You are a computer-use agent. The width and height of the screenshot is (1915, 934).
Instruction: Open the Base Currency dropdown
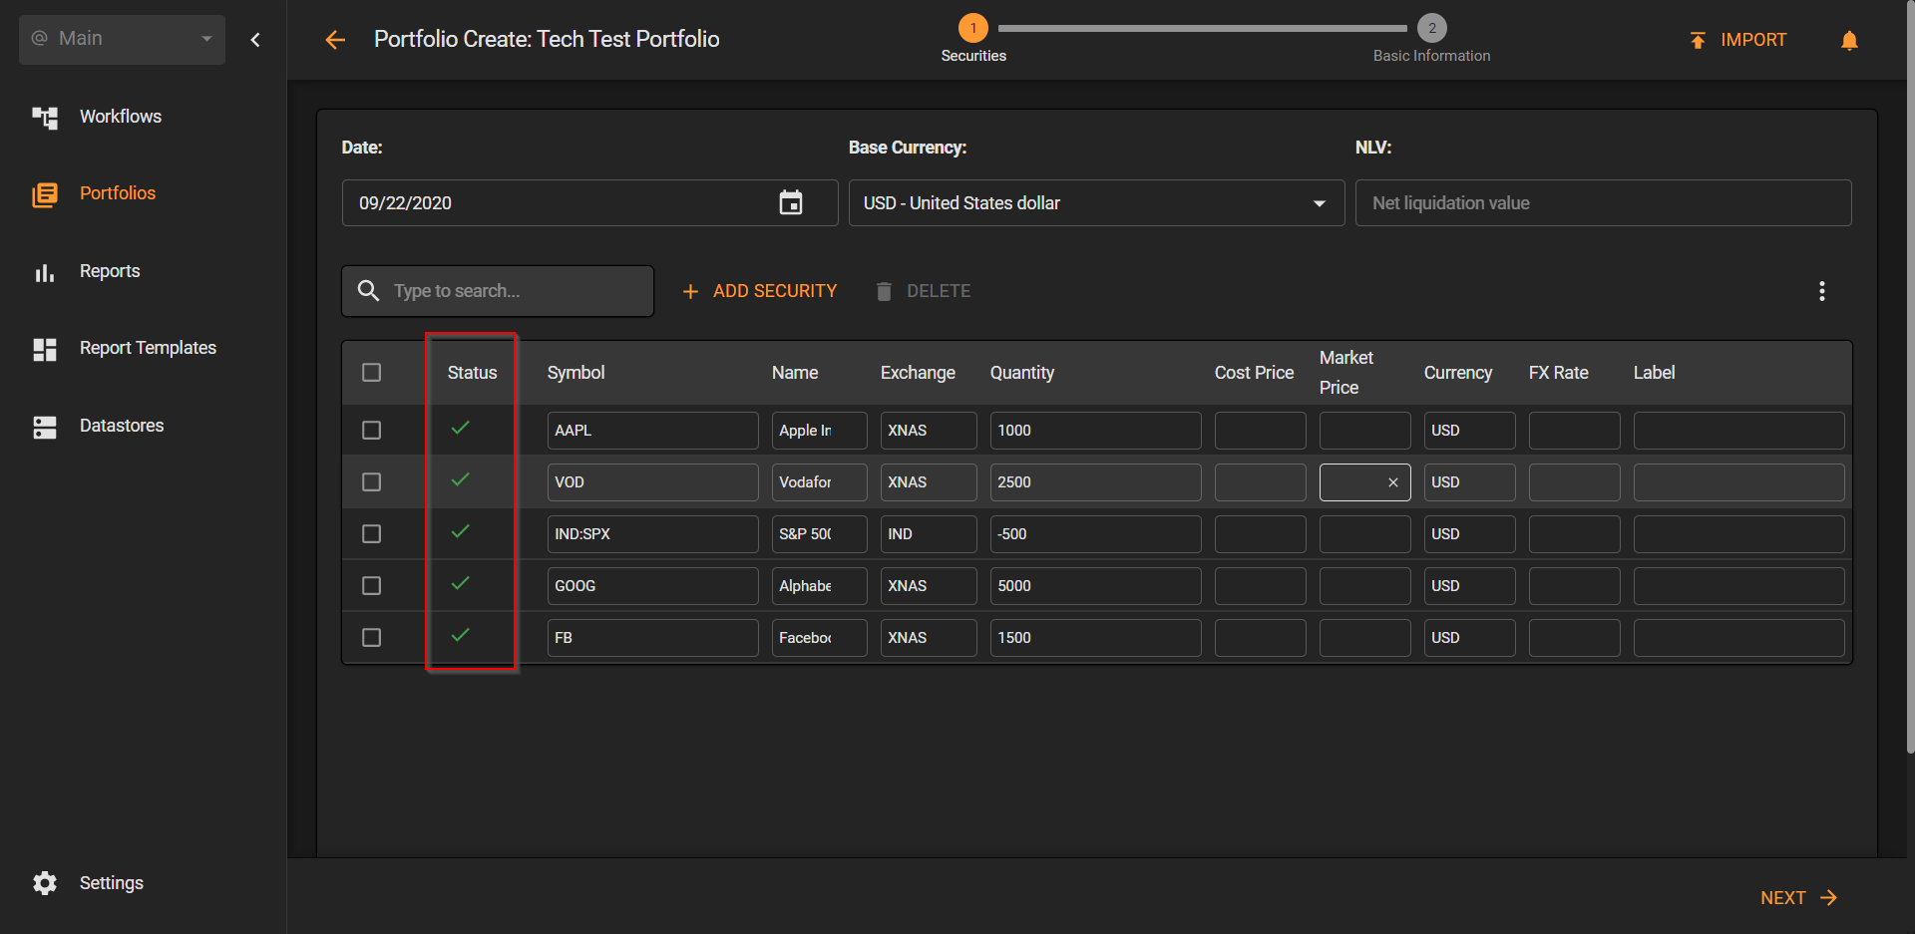tap(1095, 203)
